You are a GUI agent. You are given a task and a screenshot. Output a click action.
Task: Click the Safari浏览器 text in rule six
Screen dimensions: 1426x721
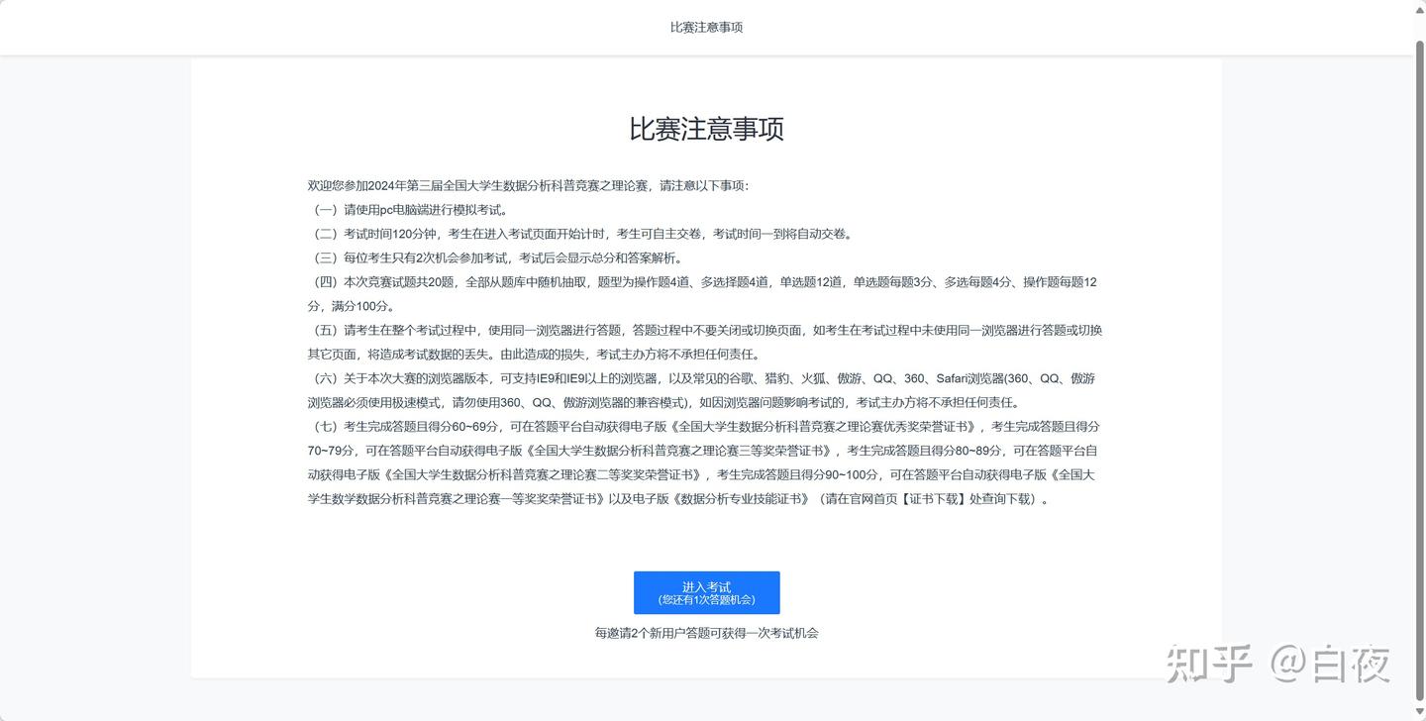click(969, 378)
